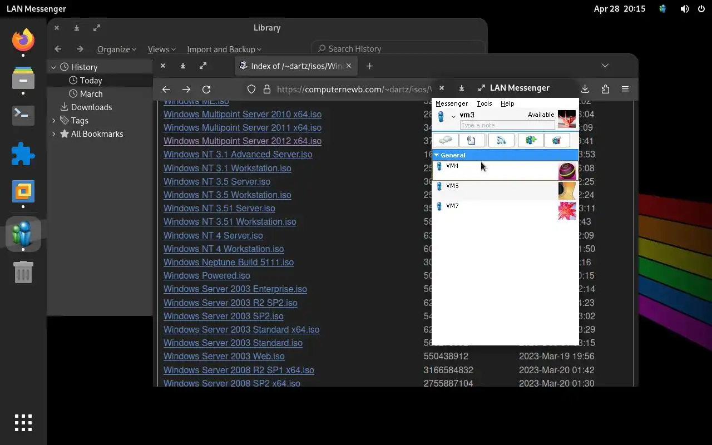Viewport: 712px width, 445px height.
Task: Select the 'Index of /~dartz/isos' tab
Action: click(x=296, y=66)
